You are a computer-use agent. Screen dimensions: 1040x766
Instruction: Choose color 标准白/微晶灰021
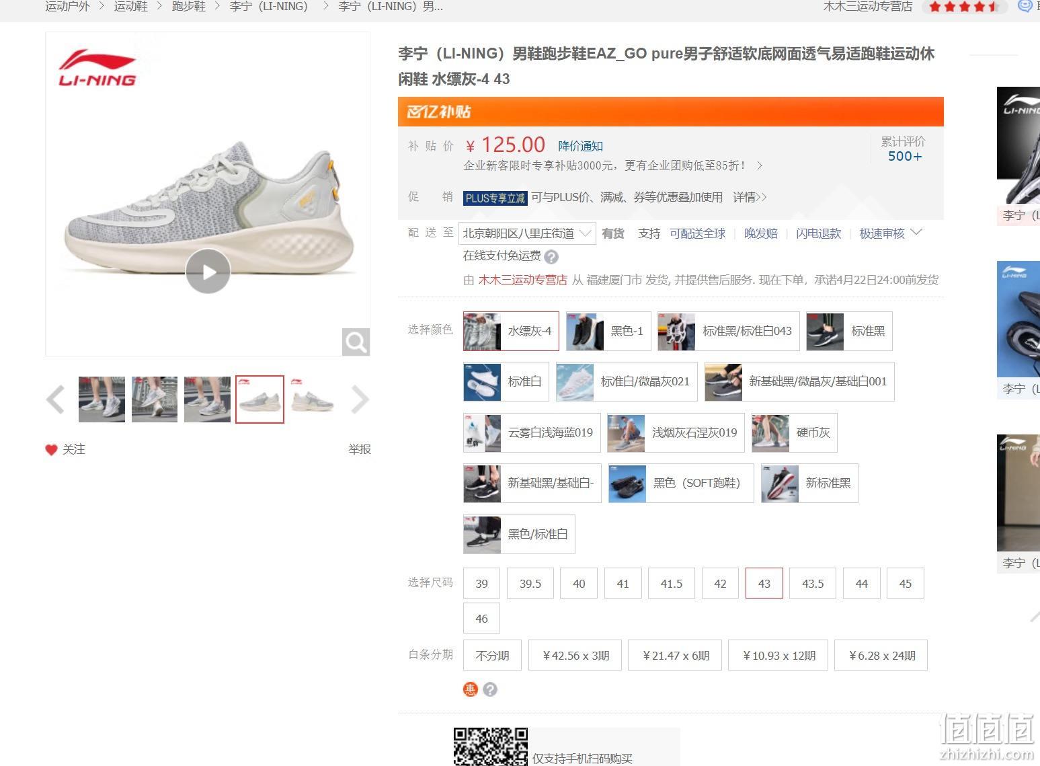tap(627, 381)
